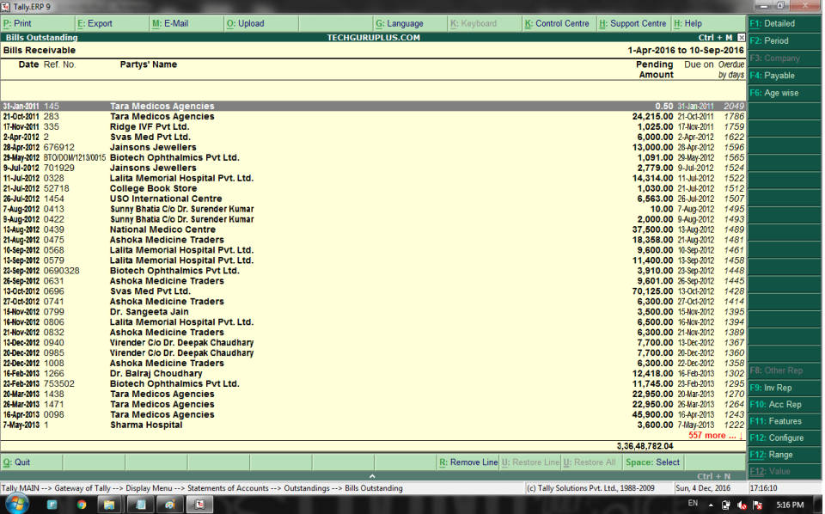The image size is (825, 514).
Task: Open File Explorer from the taskbar
Action: click(109, 505)
